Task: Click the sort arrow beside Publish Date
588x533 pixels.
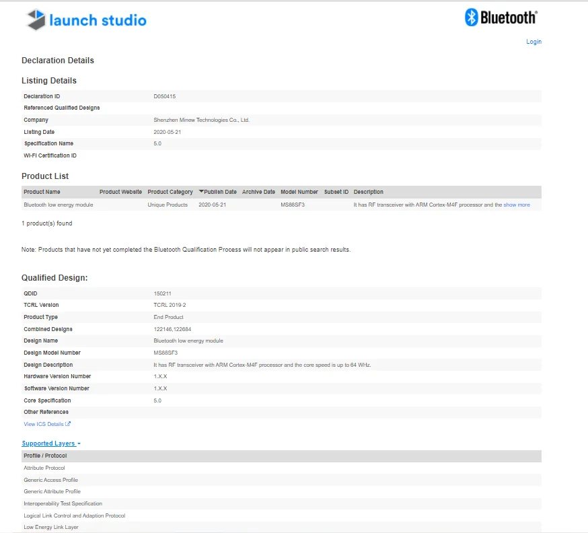Action: tap(201, 191)
